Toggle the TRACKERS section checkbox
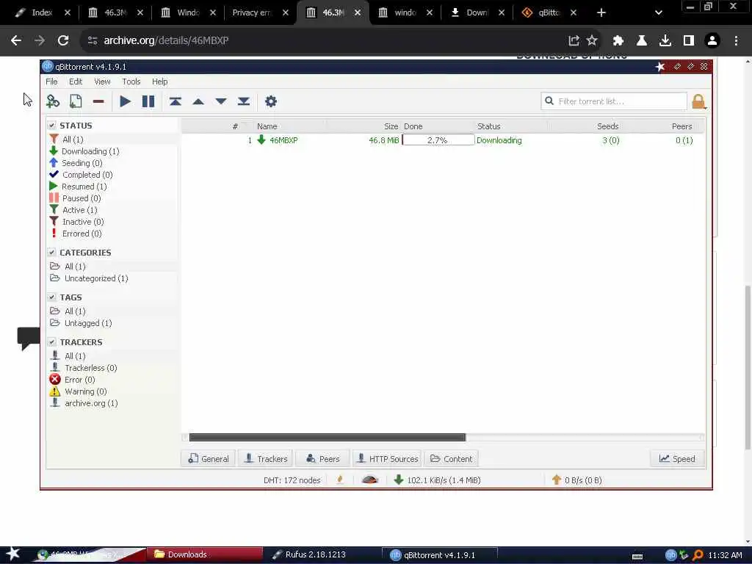Screen dimensions: 752x564 click(x=51, y=342)
